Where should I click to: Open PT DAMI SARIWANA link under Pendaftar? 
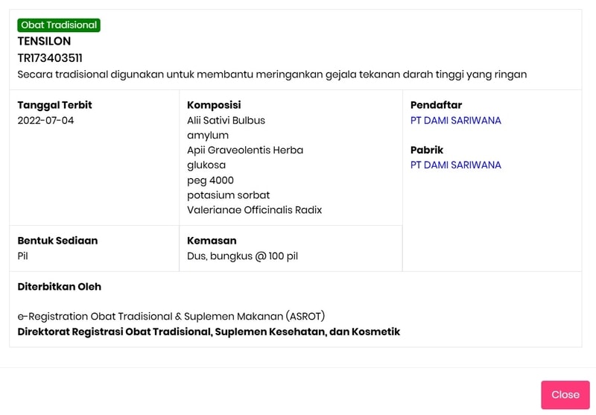pyautogui.click(x=455, y=121)
